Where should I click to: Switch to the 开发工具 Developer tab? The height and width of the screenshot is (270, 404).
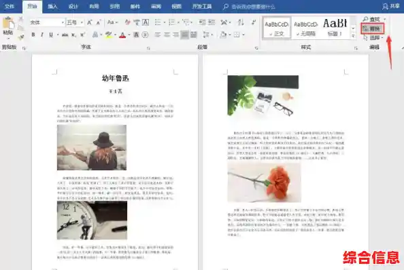click(202, 6)
